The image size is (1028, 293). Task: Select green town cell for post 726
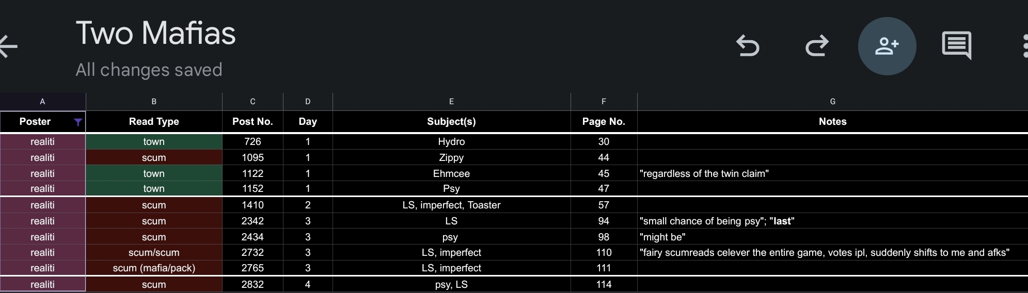tap(154, 142)
